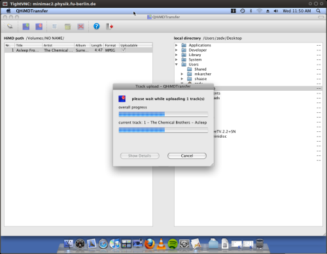Click the eject menu bar icon
The height and width of the screenshot is (254, 327).
[x=267, y=10]
